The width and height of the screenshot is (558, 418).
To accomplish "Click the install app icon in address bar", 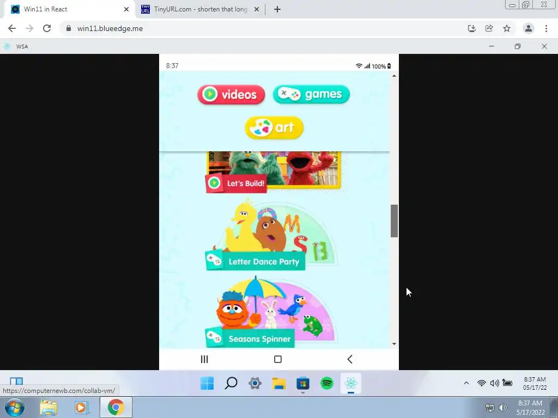I will [472, 28].
